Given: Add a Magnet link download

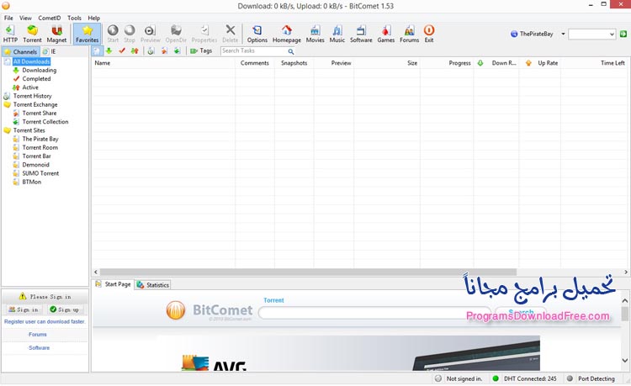Looking at the screenshot, I should (56, 34).
